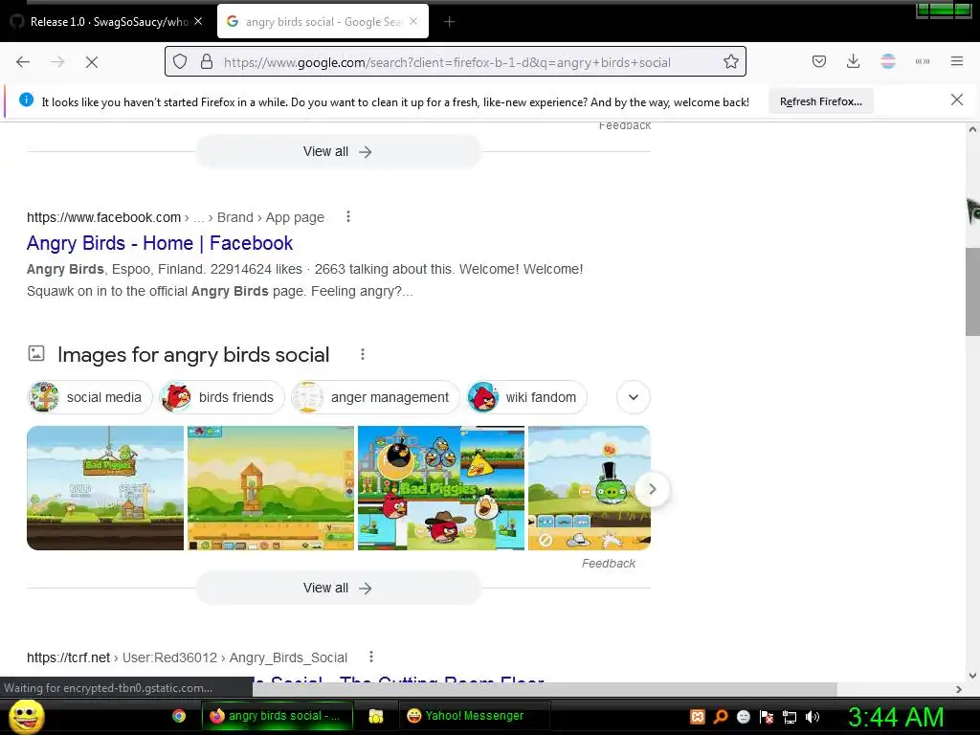Stop loading the page
Screen dimensions: 980x735
click(91, 62)
